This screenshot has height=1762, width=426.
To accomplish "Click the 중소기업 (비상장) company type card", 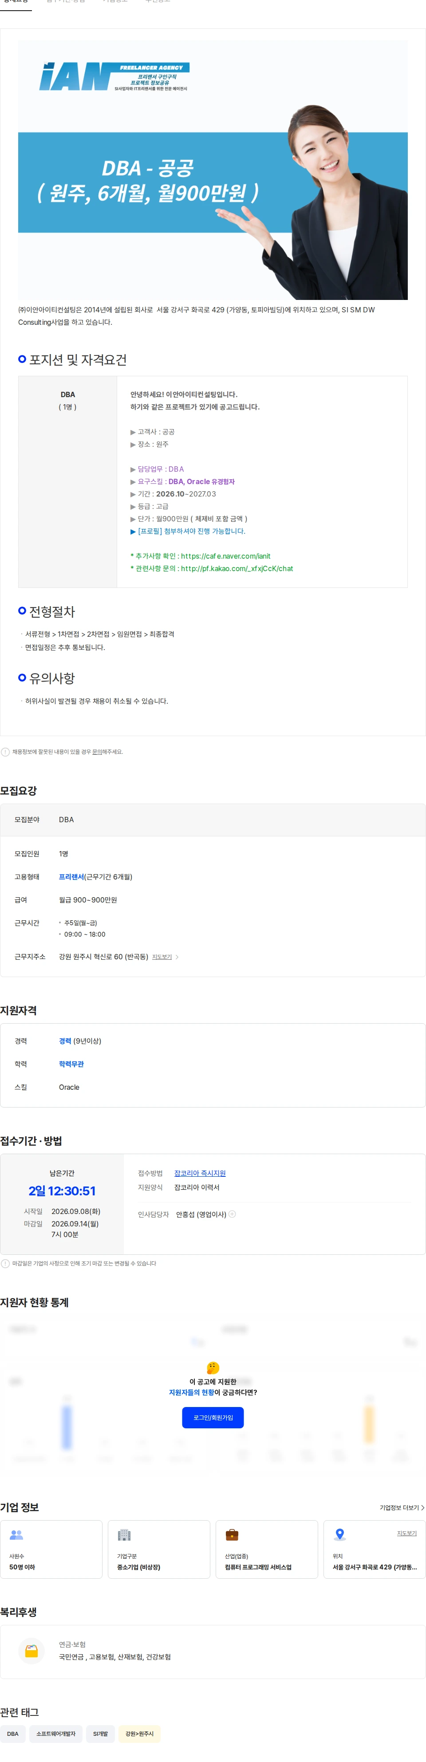I will click(x=158, y=1549).
